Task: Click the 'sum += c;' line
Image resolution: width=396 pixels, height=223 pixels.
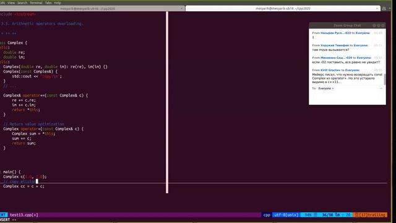Action: point(22,139)
